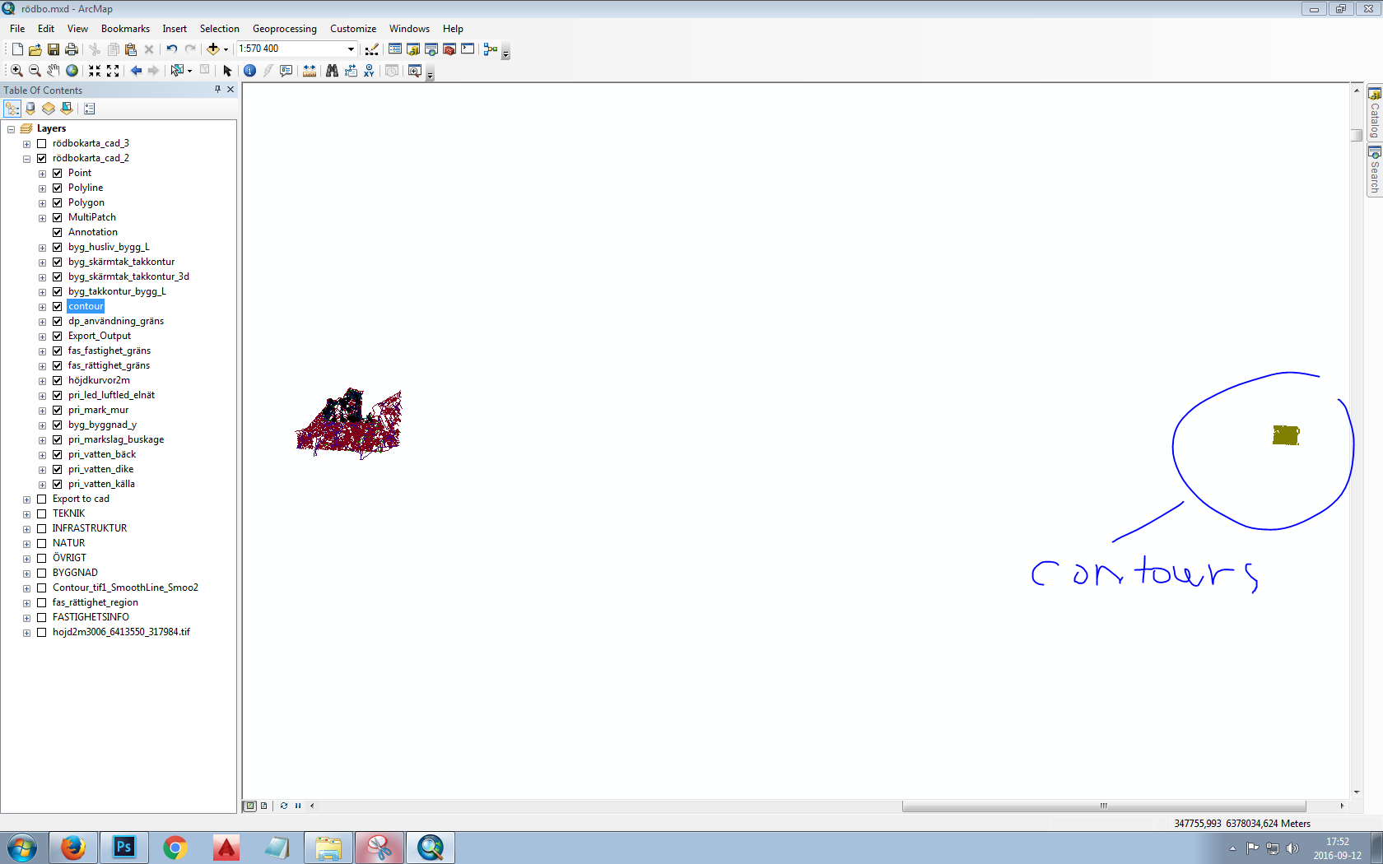
Task: Expand the FASTIGHETSINFO group
Action: point(26,618)
